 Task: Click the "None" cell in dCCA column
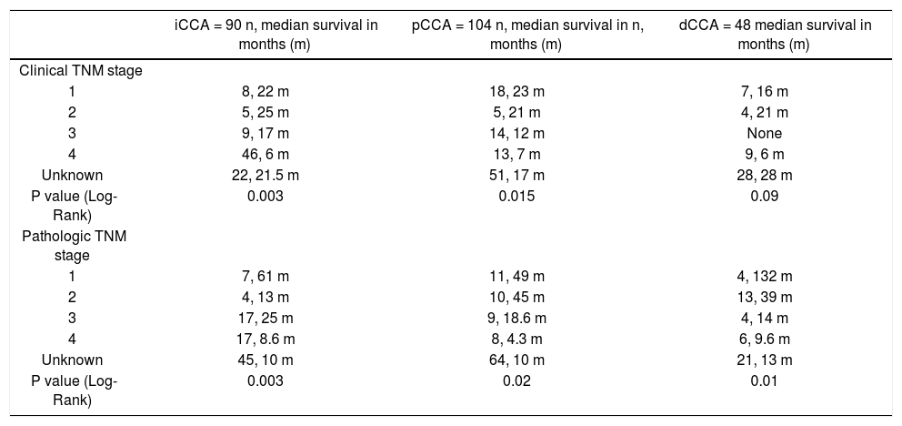coord(776,134)
